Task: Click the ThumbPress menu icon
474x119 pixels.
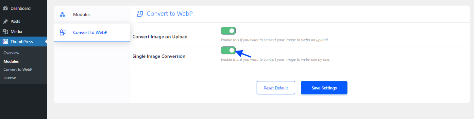Action: point(5,42)
